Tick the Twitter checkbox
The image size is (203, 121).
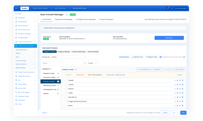coord(67,93)
